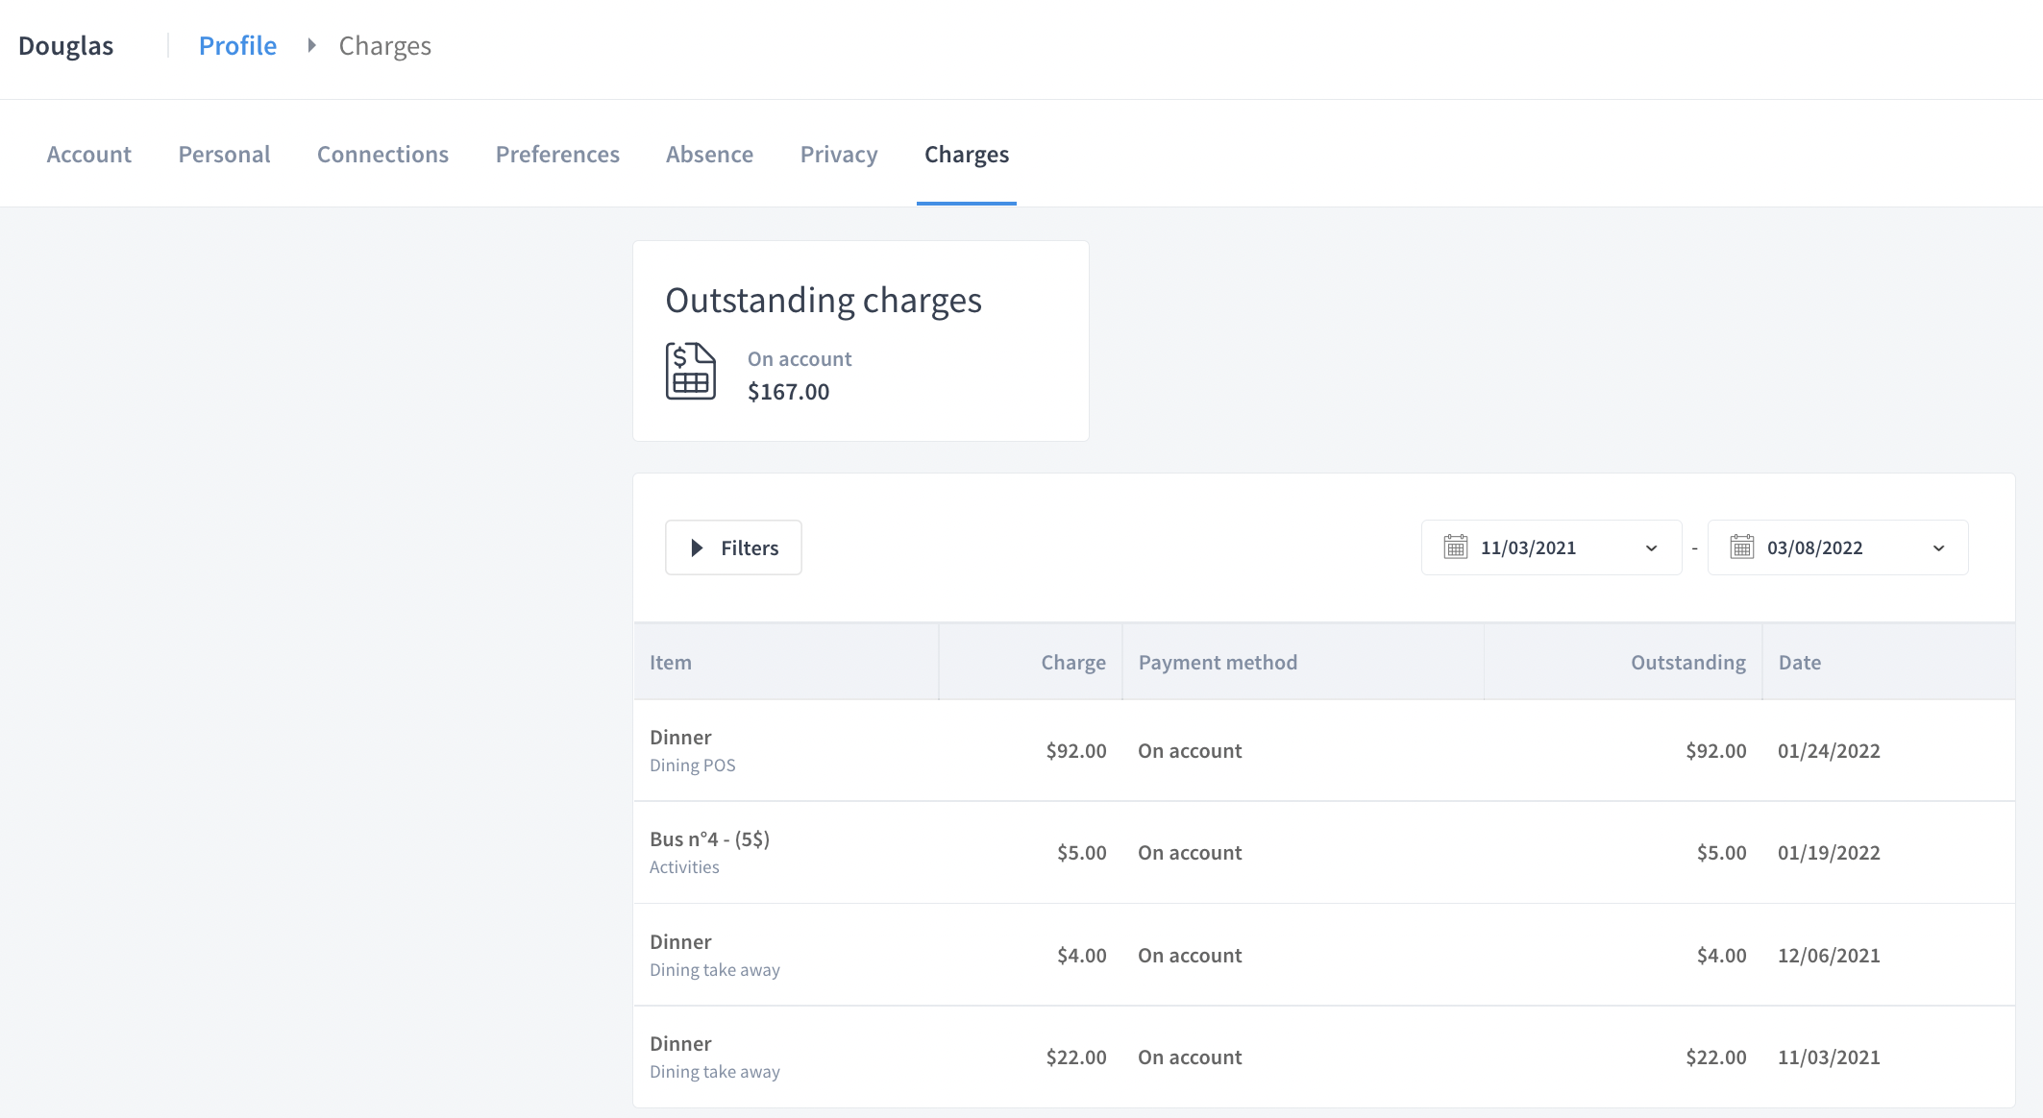This screenshot has height=1118, width=2043.
Task: Click the Outstanding column header
Action: pos(1687,662)
